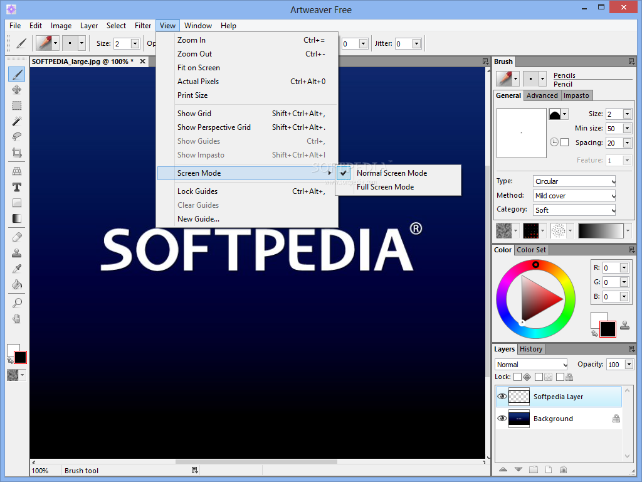Image resolution: width=642 pixels, height=482 pixels.
Task: Click the stamp icon in Color panel
Action: [x=625, y=325]
